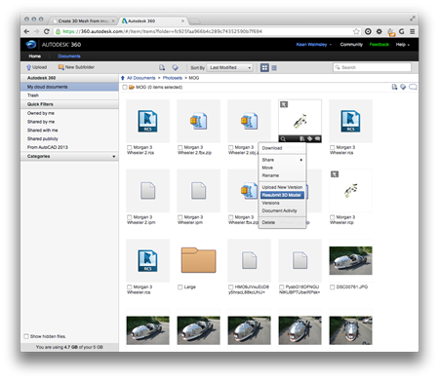Click the comment icon on the hovered thumbnail
Image resolution: width=439 pixels, height=380 pixels.
(317, 139)
